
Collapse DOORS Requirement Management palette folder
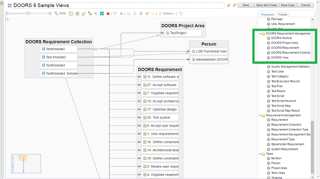coord(260,34)
